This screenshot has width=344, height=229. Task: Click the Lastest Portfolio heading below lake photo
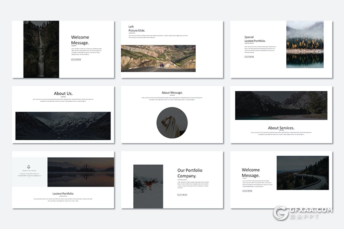(x=63, y=194)
